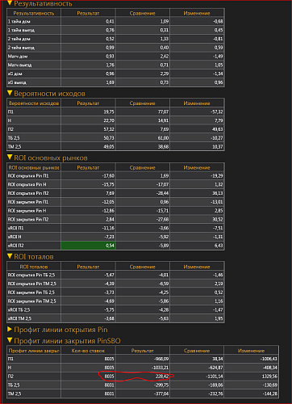Expand the Профит линии открытия Pin section
The width and height of the screenshot is (292, 404).
[x=10, y=329]
